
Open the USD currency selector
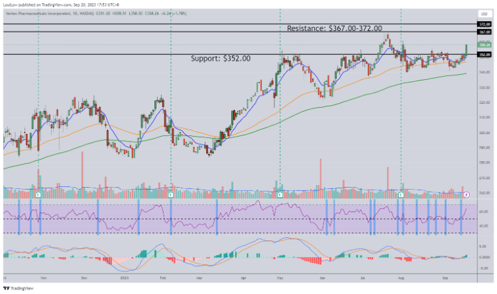484,14
